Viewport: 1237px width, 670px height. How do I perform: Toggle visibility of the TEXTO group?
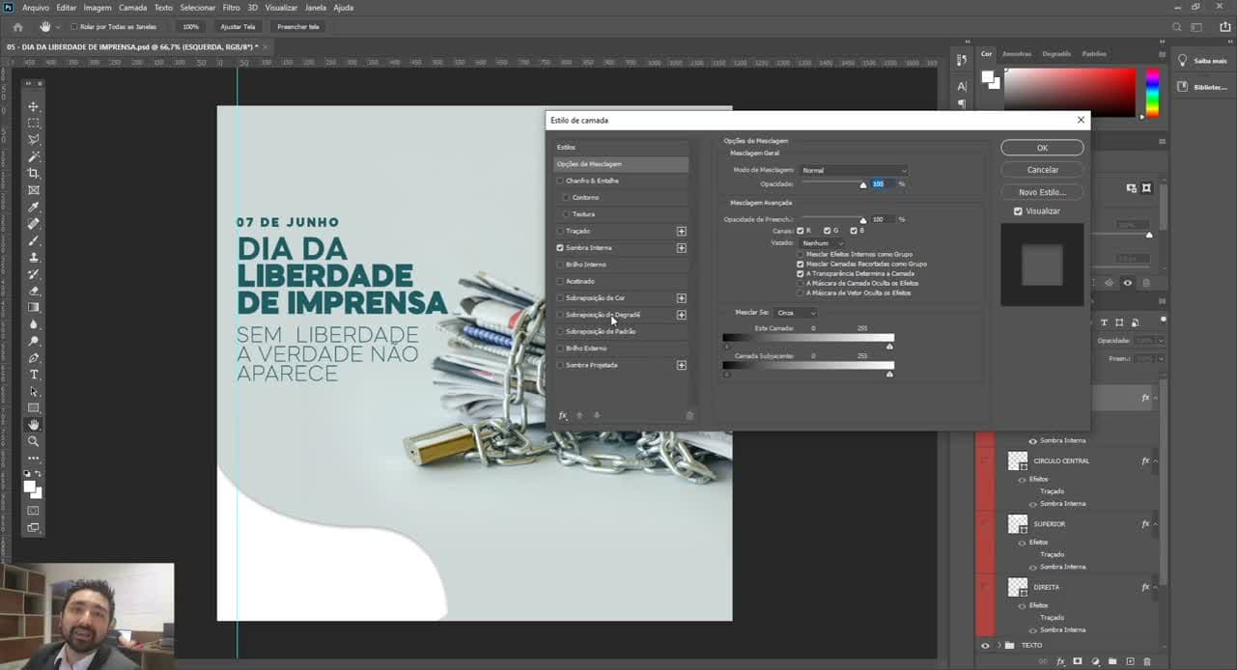click(985, 646)
